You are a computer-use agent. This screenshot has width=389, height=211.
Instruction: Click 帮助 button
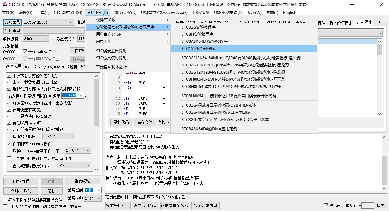click(51, 191)
